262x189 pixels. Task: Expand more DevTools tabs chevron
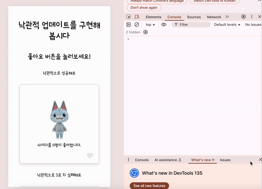click(227, 17)
